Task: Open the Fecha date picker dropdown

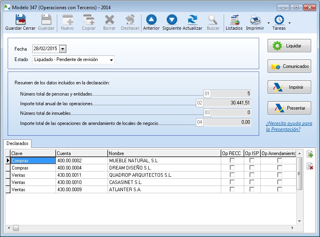Action: (62, 49)
